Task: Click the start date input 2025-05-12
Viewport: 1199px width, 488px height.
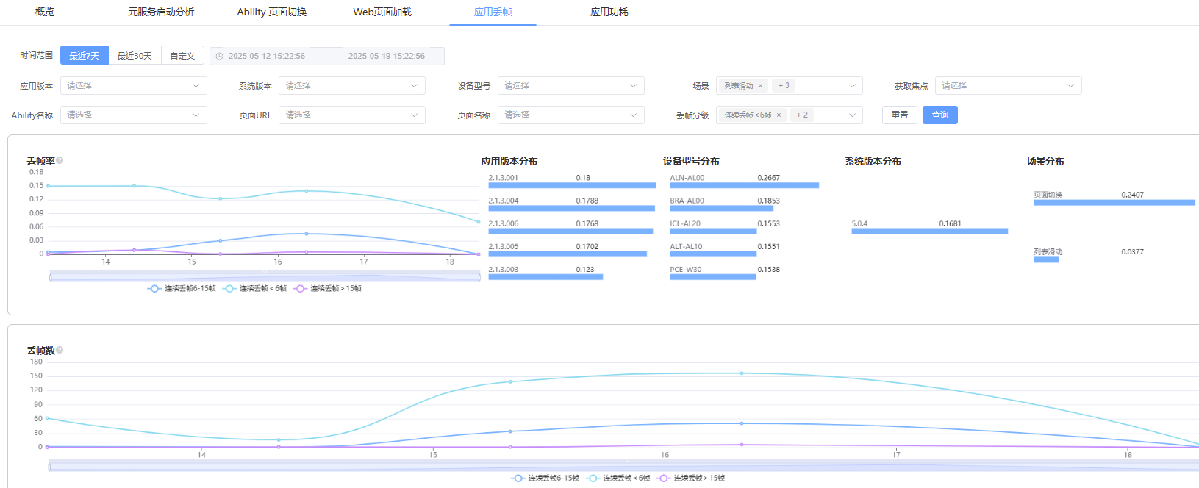Action: pos(267,57)
